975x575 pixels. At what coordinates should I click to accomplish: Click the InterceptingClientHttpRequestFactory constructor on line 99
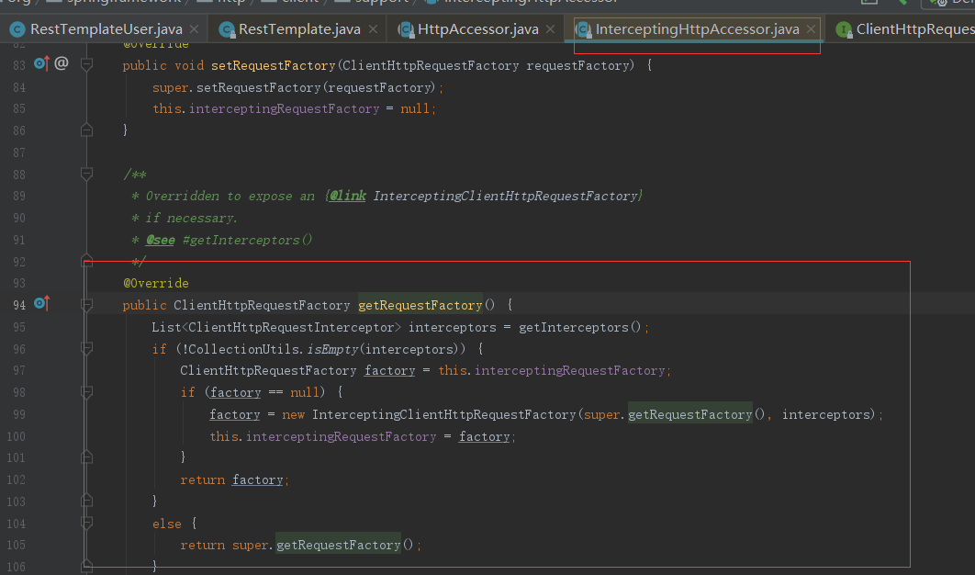click(x=444, y=415)
